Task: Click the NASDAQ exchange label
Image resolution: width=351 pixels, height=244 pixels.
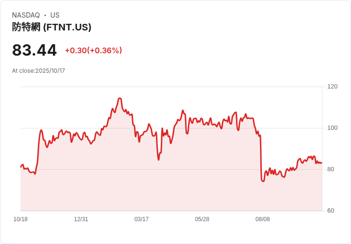Action: click(x=26, y=15)
